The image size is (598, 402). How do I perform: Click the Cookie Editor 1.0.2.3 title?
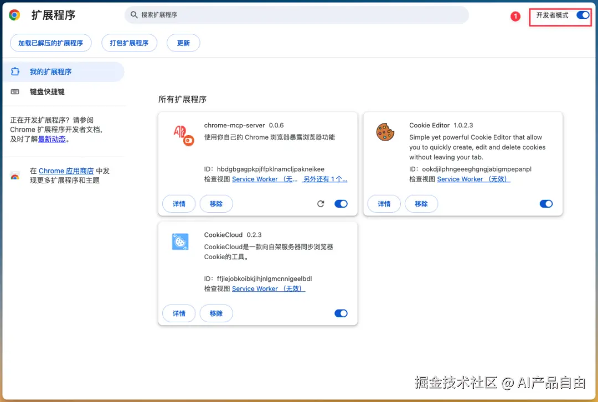[441, 125]
